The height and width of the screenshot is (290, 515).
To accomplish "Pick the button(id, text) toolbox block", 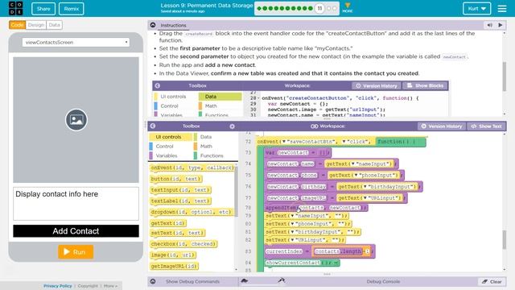I will click(x=175, y=179).
